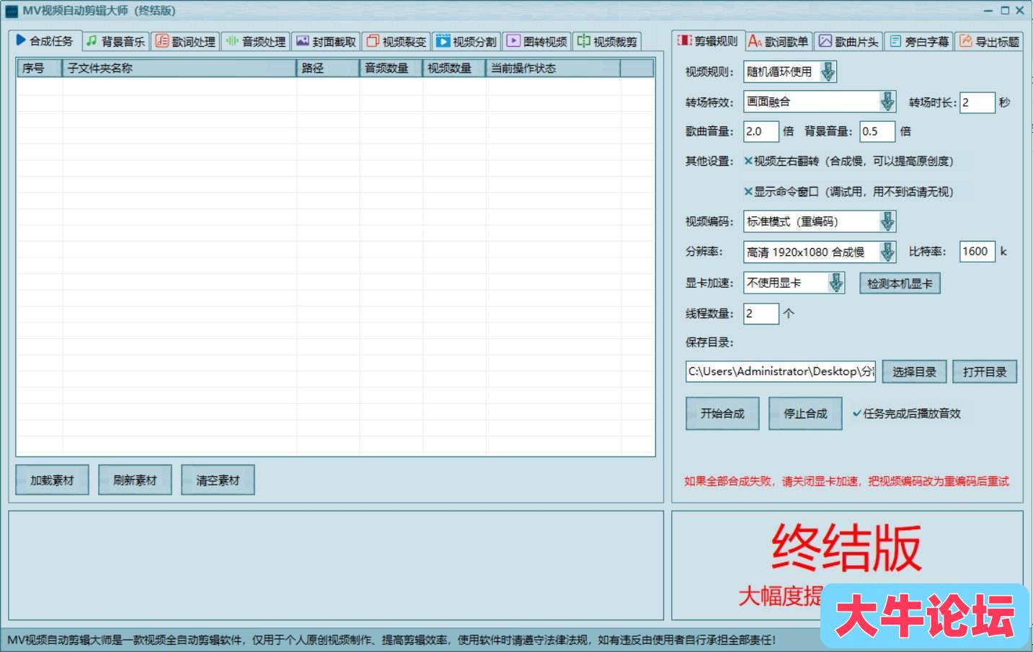Open the 旁白字幕 tab

pyautogui.click(x=919, y=42)
